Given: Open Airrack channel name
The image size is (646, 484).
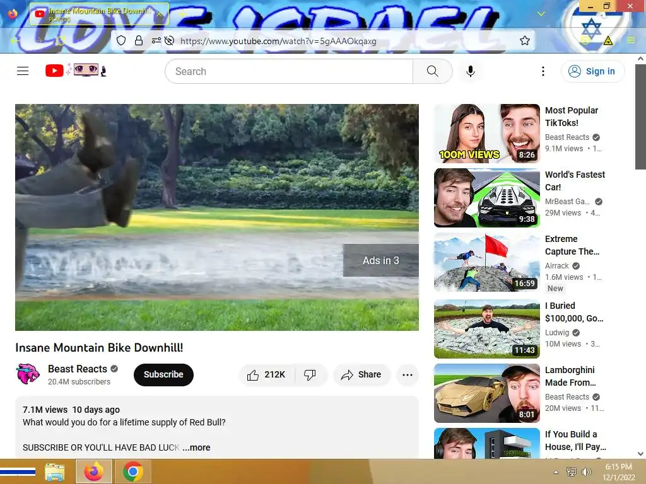Looking at the screenshot, I should pyautogui.click(x=557, y=266).
